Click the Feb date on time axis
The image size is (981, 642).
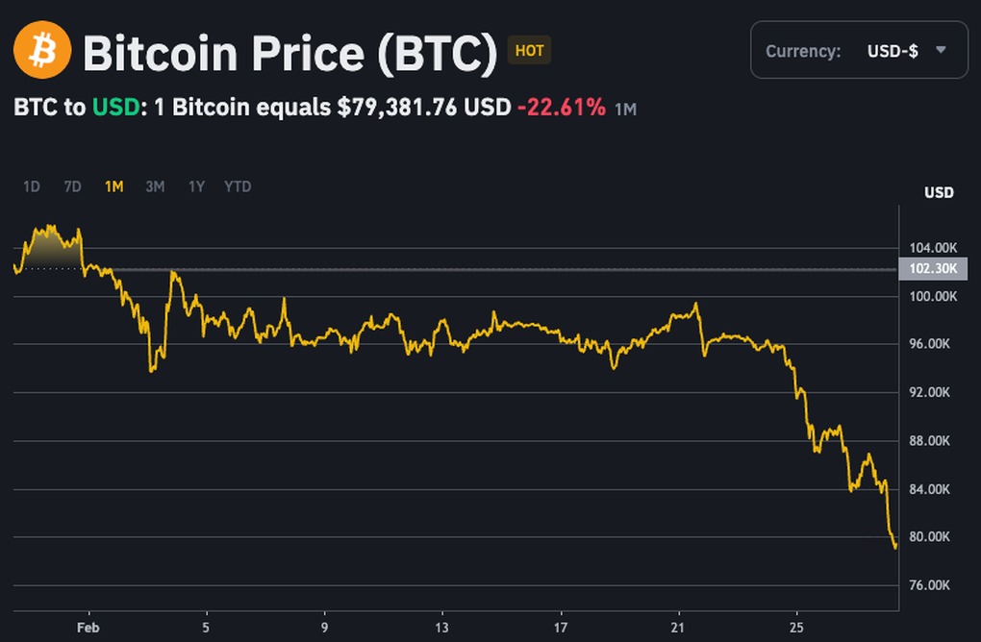tap(88, 627)
